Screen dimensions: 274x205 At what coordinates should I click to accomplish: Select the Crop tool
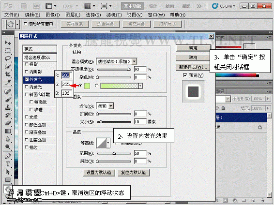point(8,74)
